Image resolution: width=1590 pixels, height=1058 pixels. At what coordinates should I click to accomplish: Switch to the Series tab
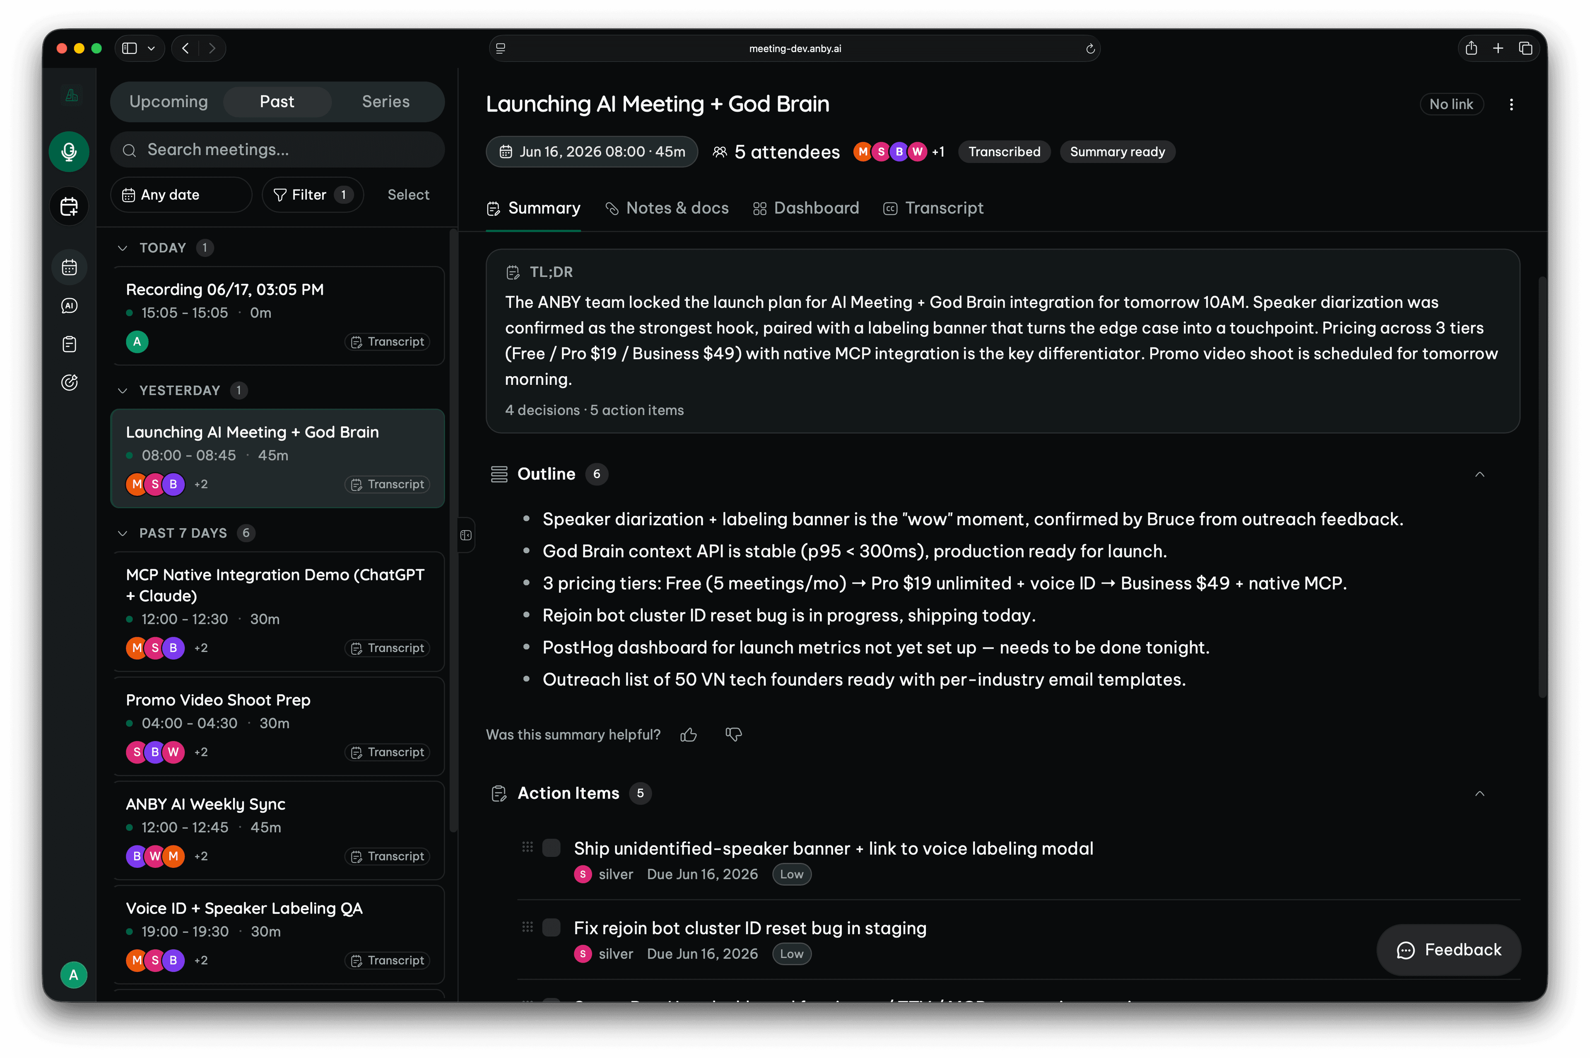coord(386,102)
